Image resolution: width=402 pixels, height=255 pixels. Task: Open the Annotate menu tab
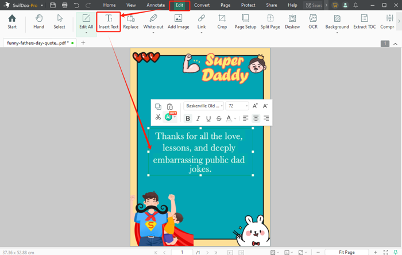click(156, 5)
